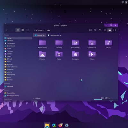Click the corner note icon in top panel
The image size is (128, 128).
pyautogui.click(x=126, y=2)
